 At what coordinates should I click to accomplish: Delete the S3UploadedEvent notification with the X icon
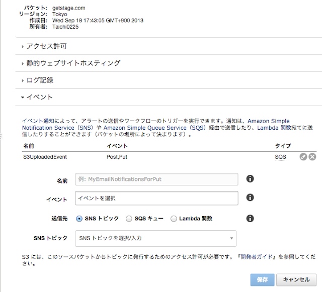312,157
